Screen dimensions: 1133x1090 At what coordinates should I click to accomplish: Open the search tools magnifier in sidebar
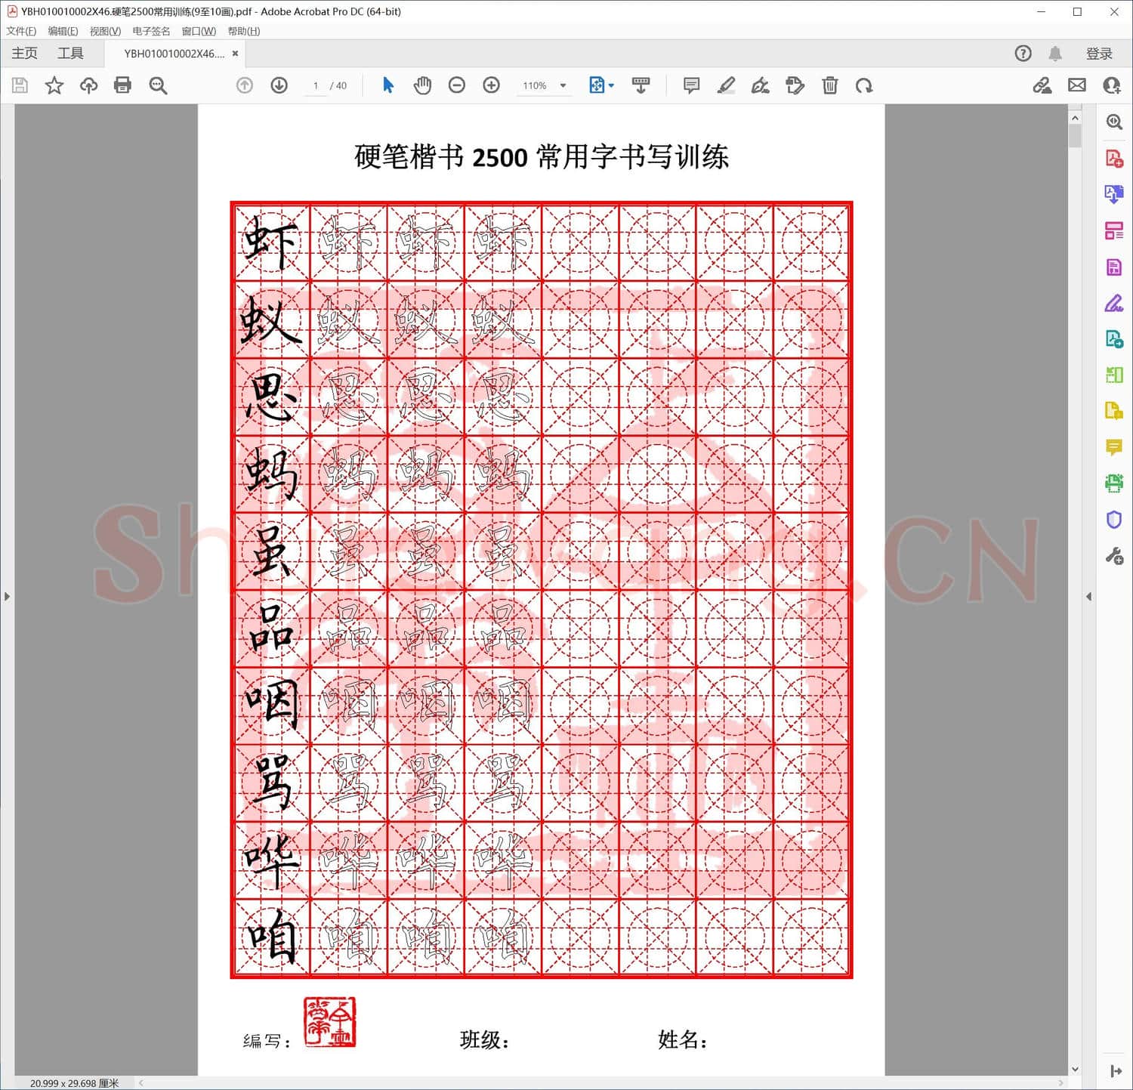[x=1114, y=122]
